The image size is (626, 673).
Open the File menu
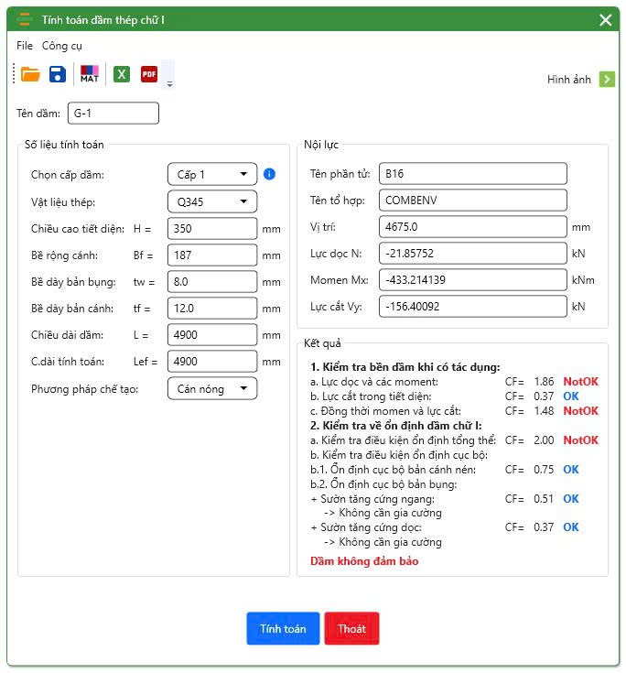click(x=25, y=46)
